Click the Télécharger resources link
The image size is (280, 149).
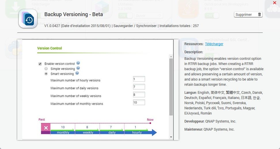214,44
